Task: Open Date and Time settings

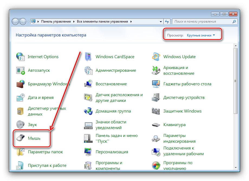Action: [x=40, y=97]
